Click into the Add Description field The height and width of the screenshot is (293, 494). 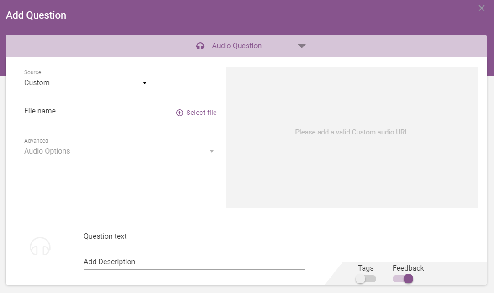point(194,262)
